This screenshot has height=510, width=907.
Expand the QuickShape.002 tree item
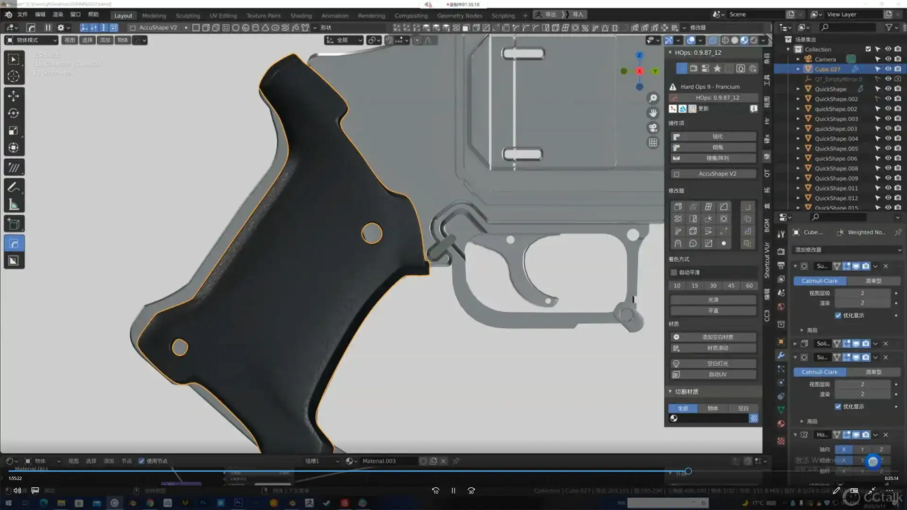(798, 99)
